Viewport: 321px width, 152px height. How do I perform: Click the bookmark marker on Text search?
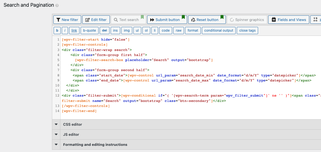(x=142, y=17)
